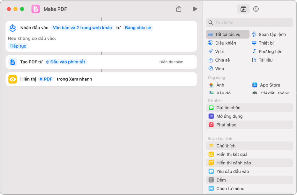This screenshot has width=297, height=195.
Task: Add Yêu cầu đầu vào action
Action: [x=249, y=171]
